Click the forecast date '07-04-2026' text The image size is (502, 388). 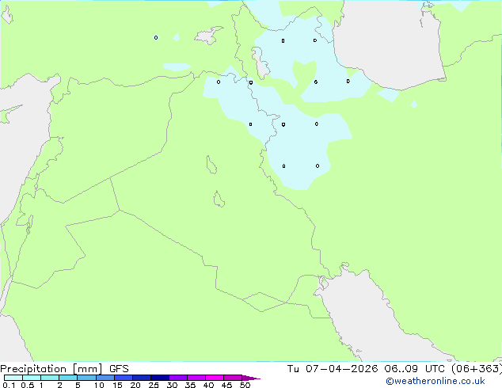tap(341, 369)
